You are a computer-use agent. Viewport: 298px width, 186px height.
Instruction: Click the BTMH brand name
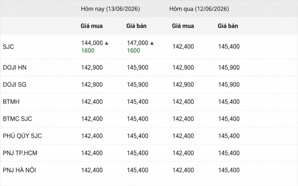click(x=11, y=102)
